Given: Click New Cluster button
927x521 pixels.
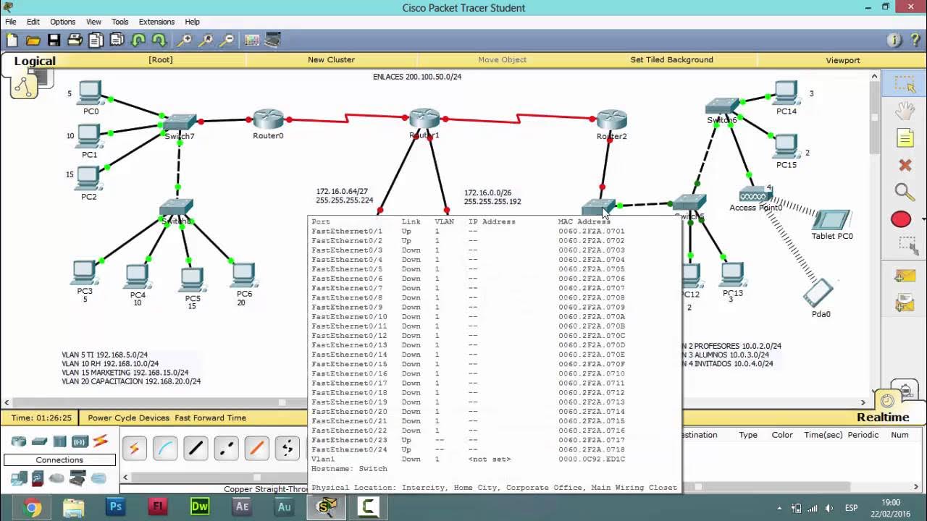Looking at the screenshot, I should point(331,60).
